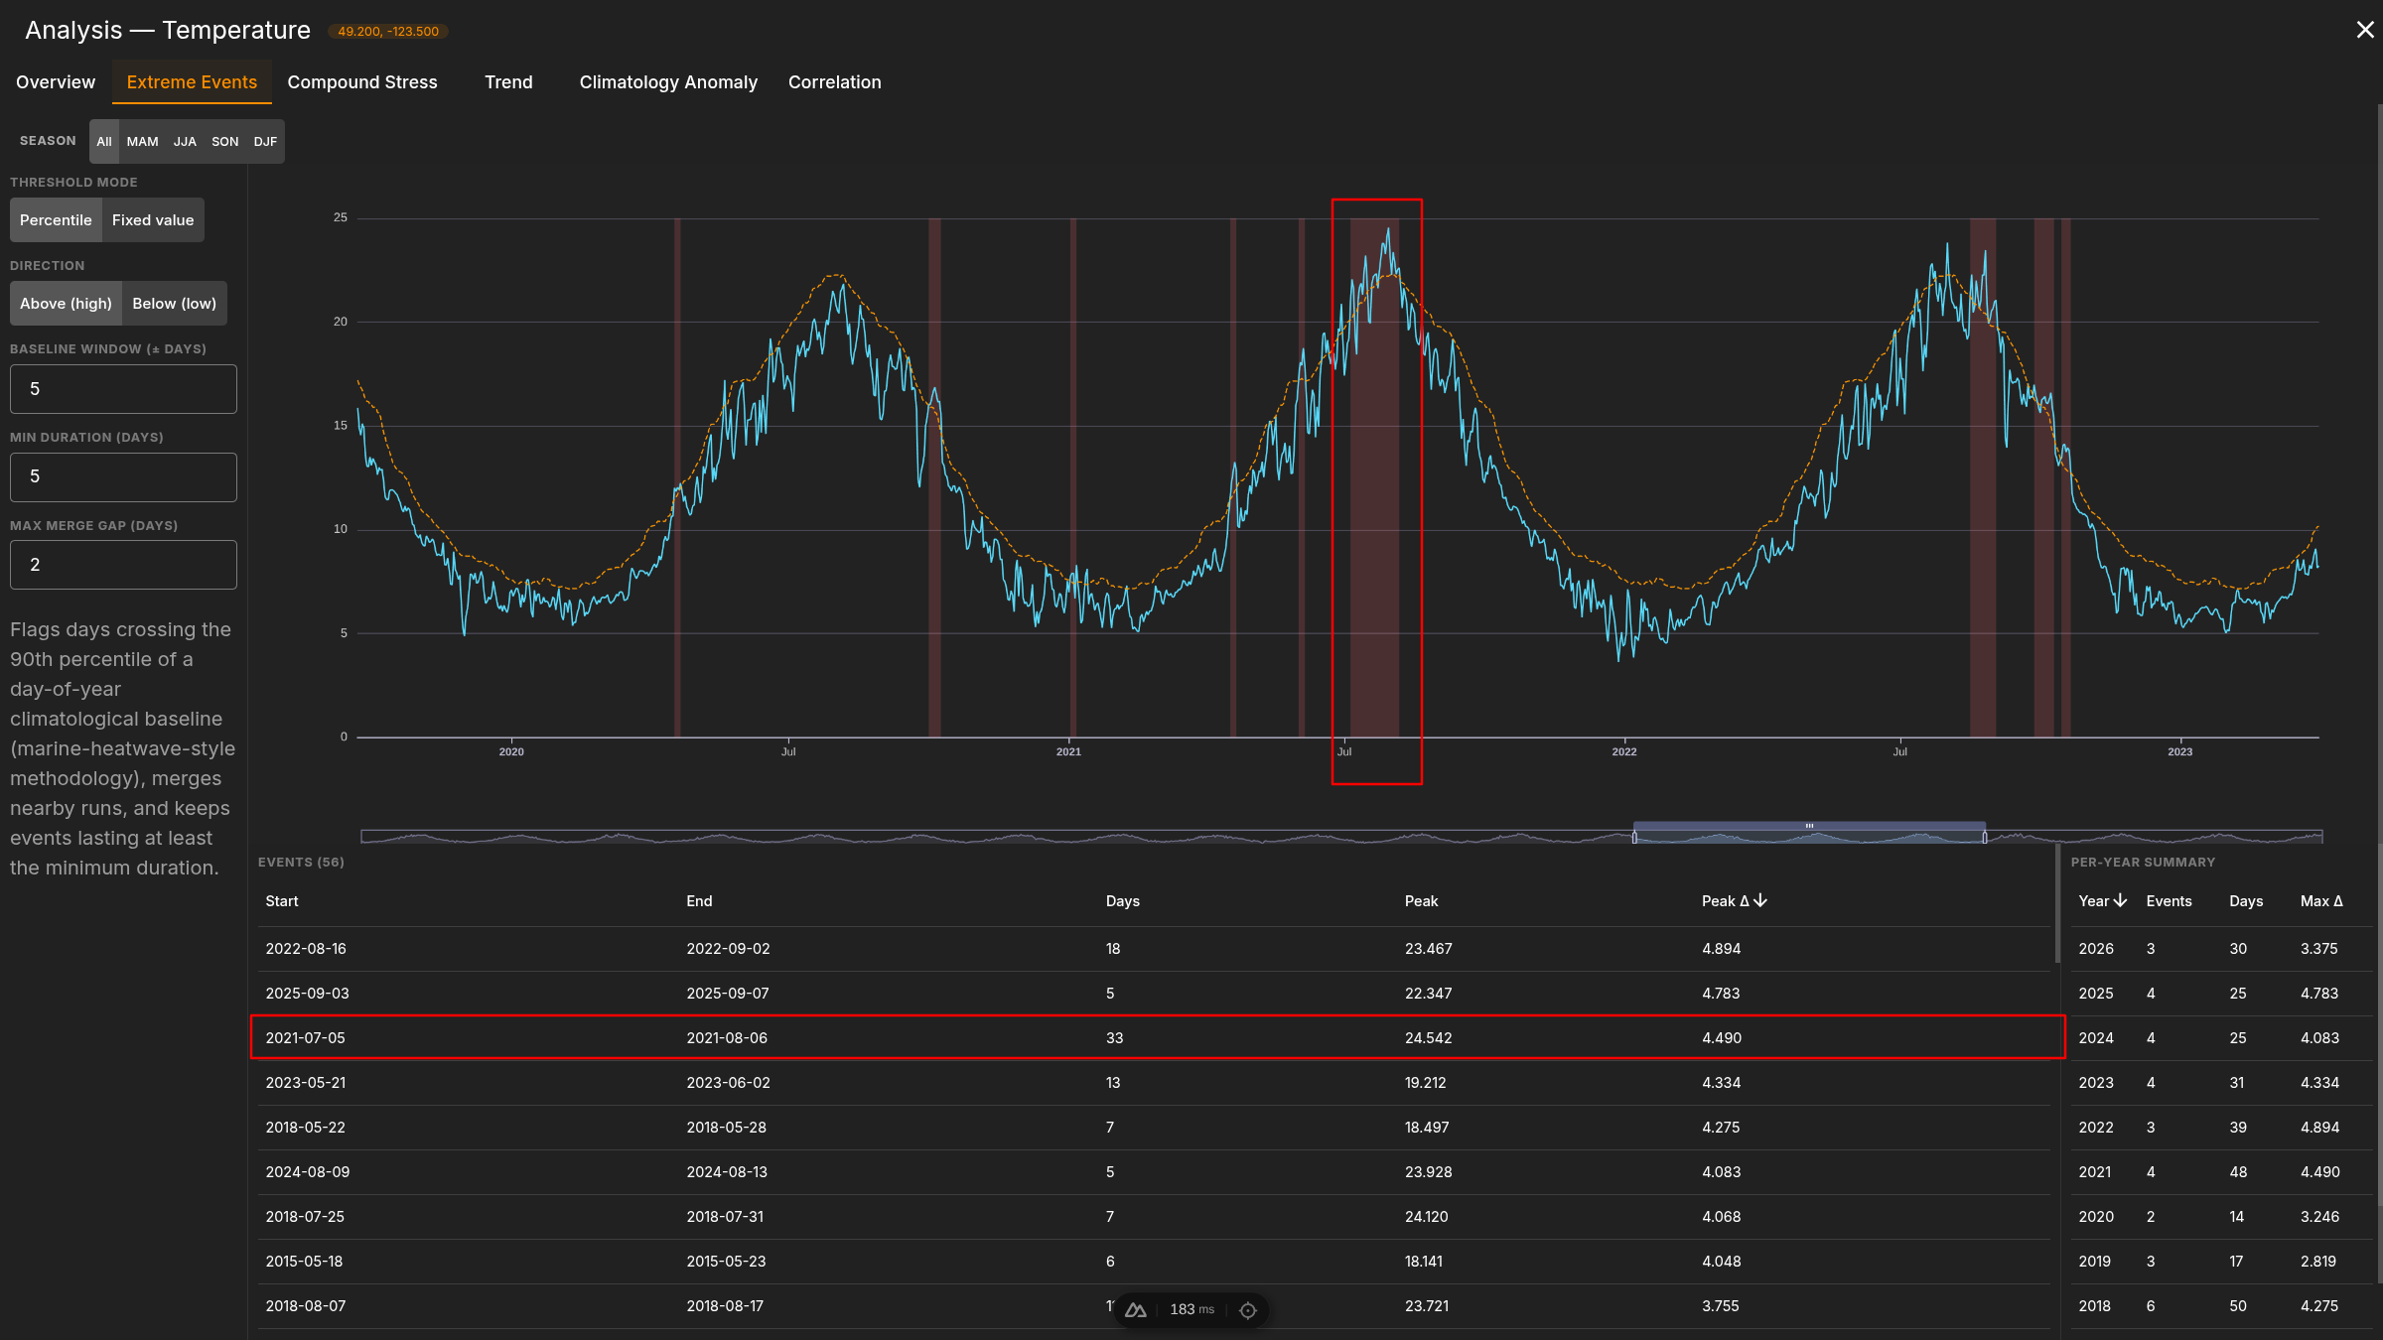Click the range slider selected window bar
The image size is (2383, 1340).
1809,826
